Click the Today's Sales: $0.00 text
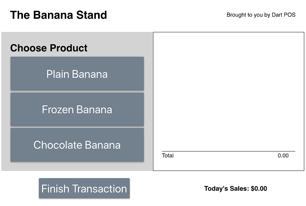306x206 pixels. tap(235, 189)
